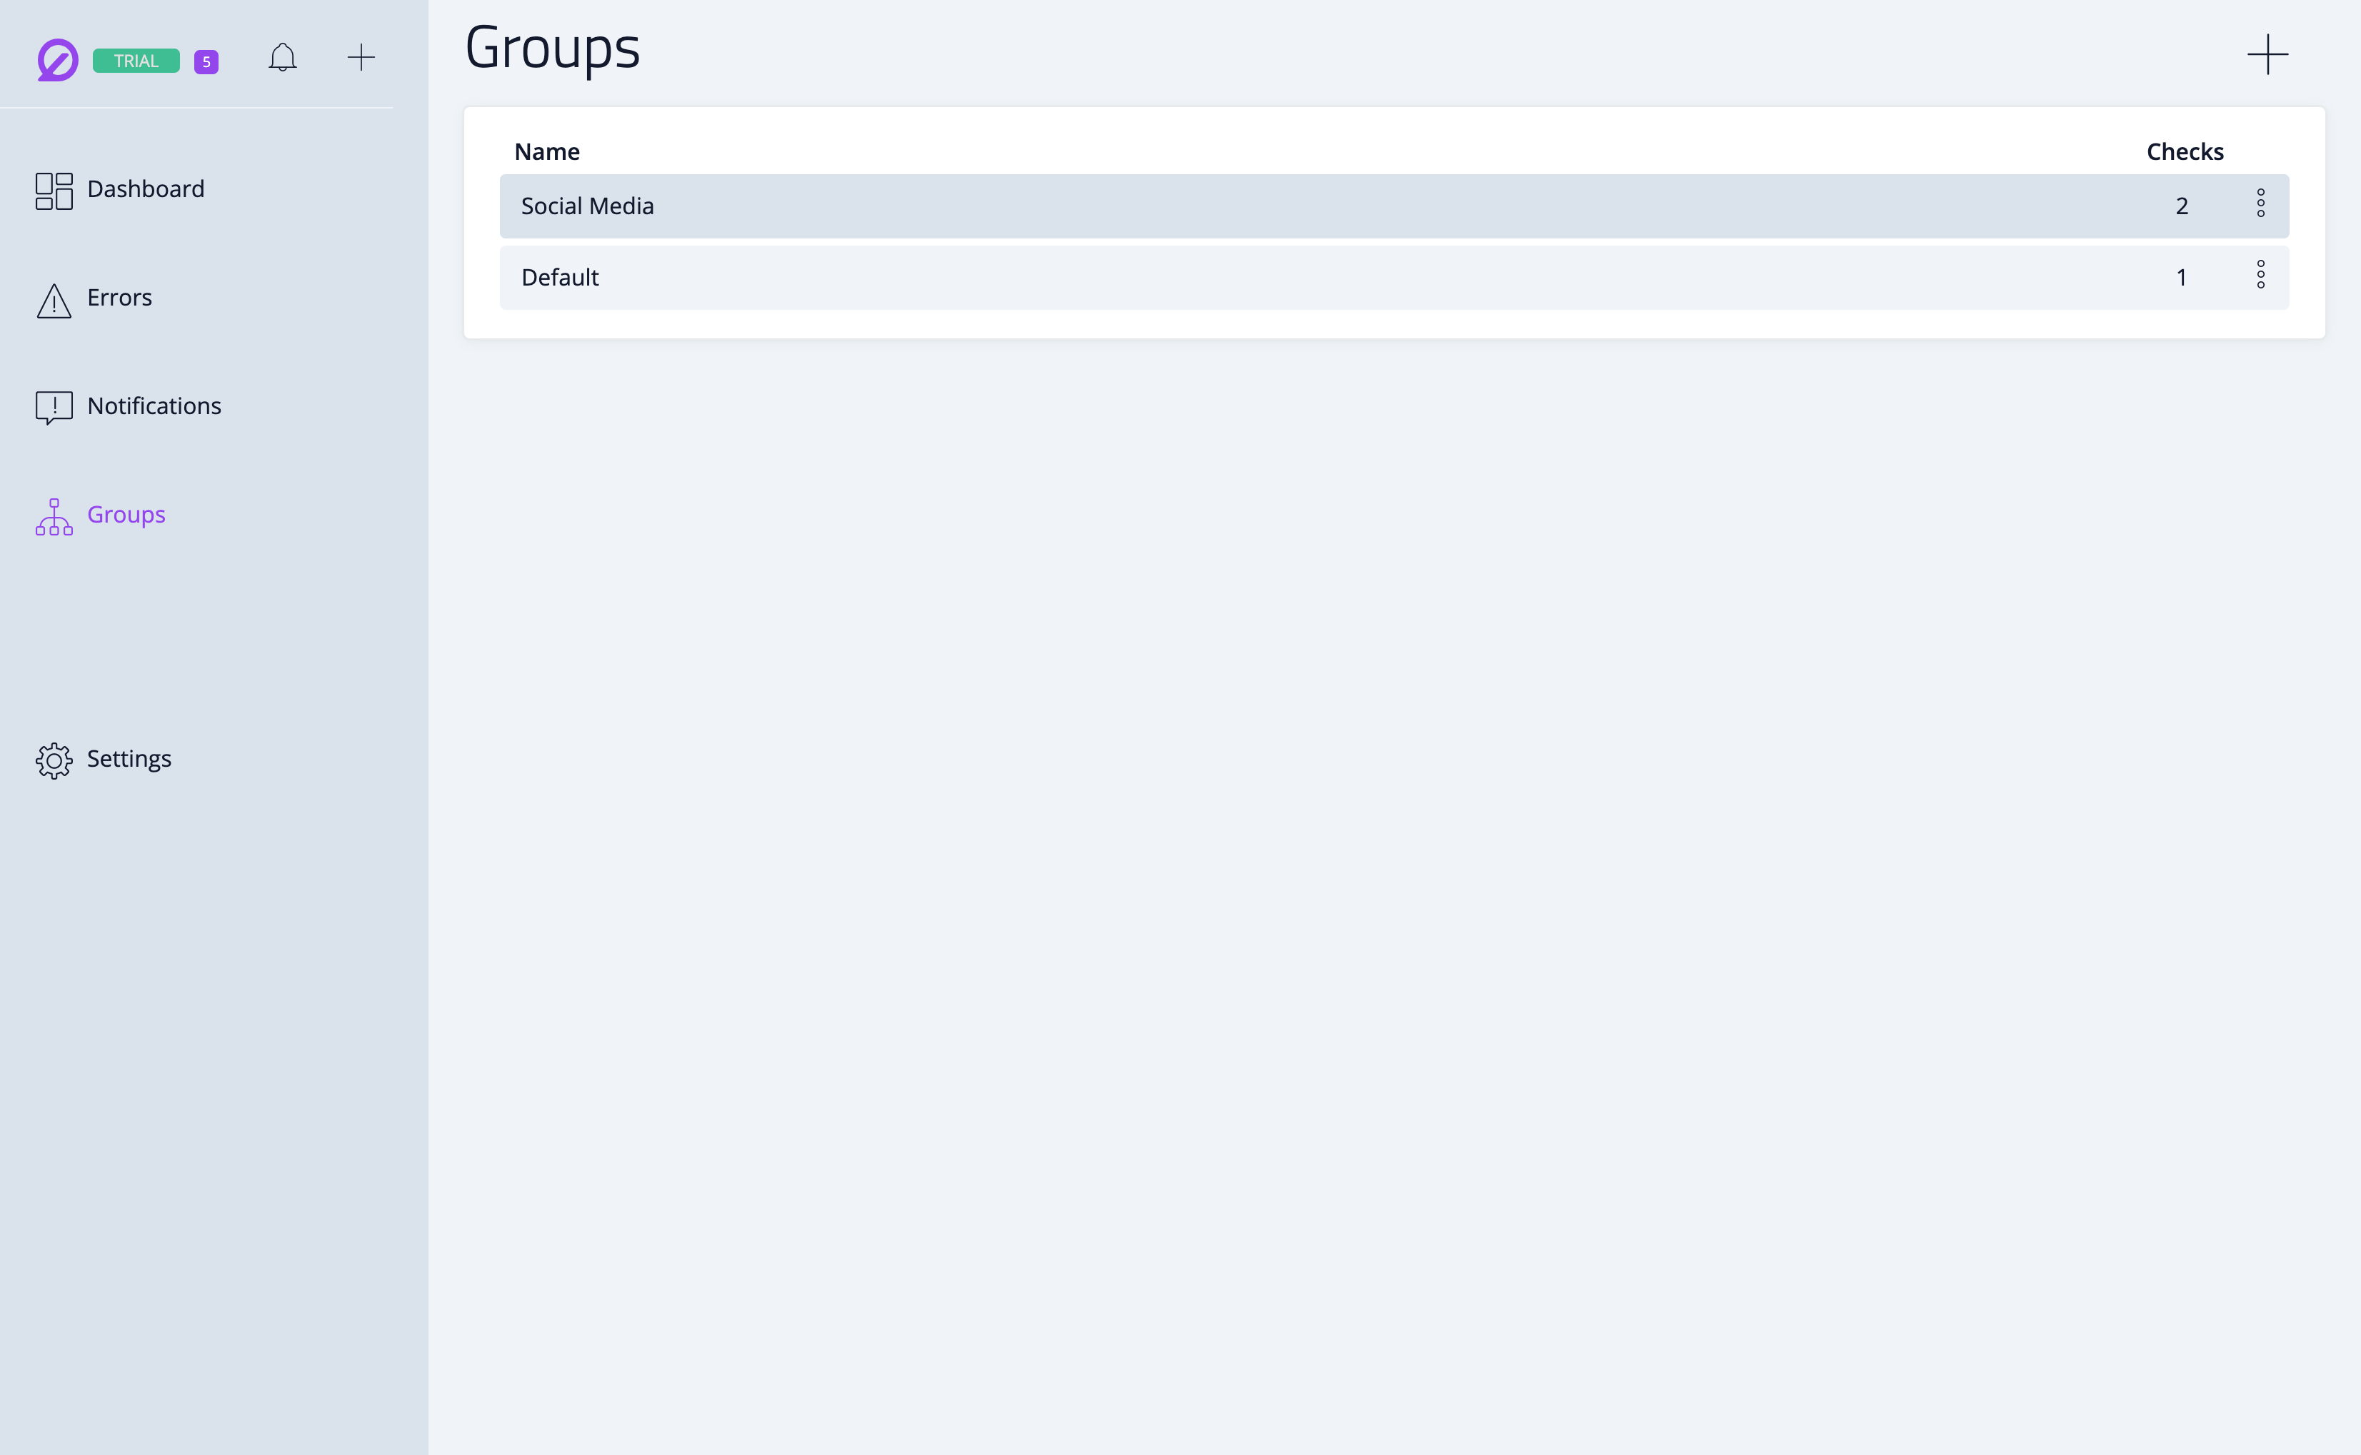Open Default row three-dot menu
This screenshot has width=2361, height=1455.
[x=2260, y=275]
